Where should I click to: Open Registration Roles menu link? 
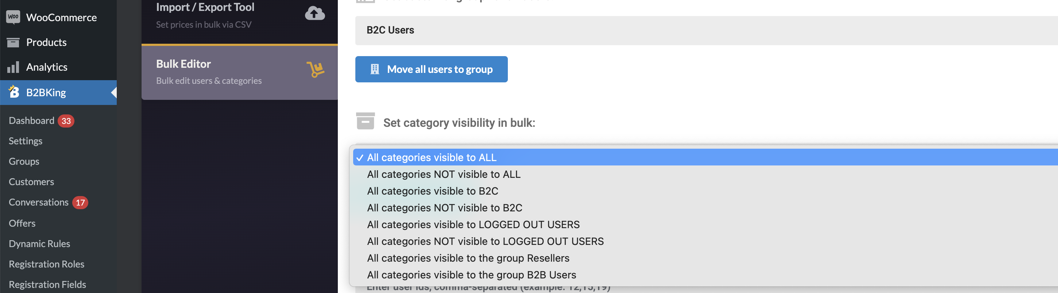click(x=46, y=264)
